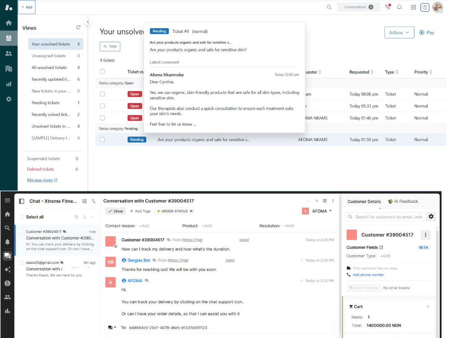451x338 pixels.
Task: Toggle Gorgias ticket list panel icon
Action: click(x=22, y=201)
